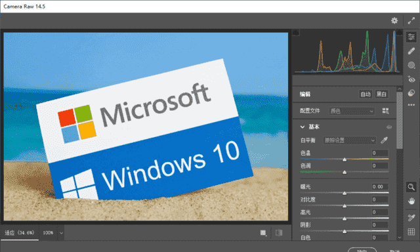Open the 配置文件 颜色 dropdown
Screen dimensions: 420x252
coord(352,111)
